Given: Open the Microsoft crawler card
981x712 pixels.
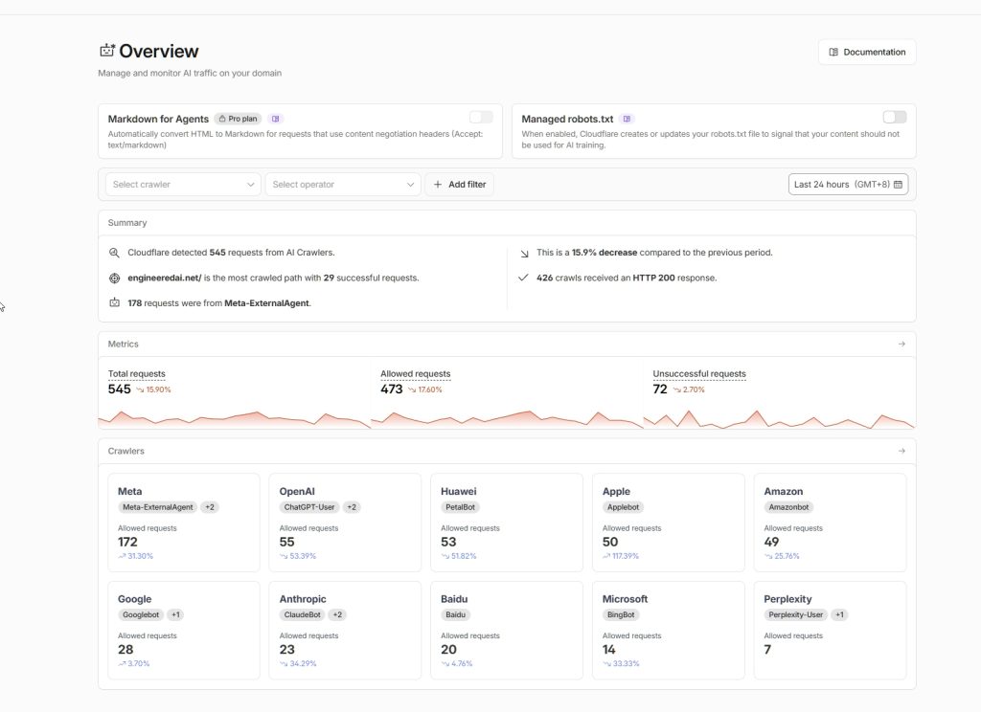Looking at the screenshot, I should pos(668,630).
